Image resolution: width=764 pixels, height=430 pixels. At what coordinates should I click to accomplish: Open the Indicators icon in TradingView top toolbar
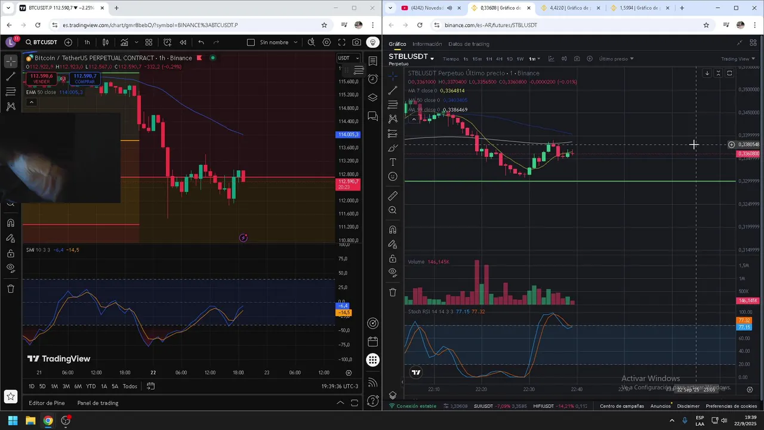(124, 42)
